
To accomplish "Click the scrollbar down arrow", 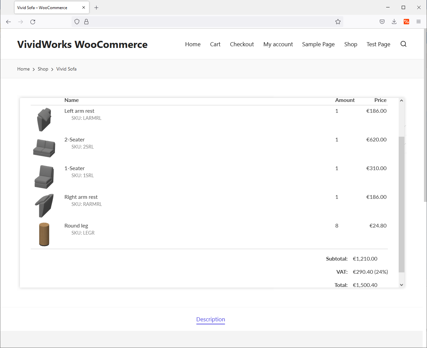I will point(401,285).
